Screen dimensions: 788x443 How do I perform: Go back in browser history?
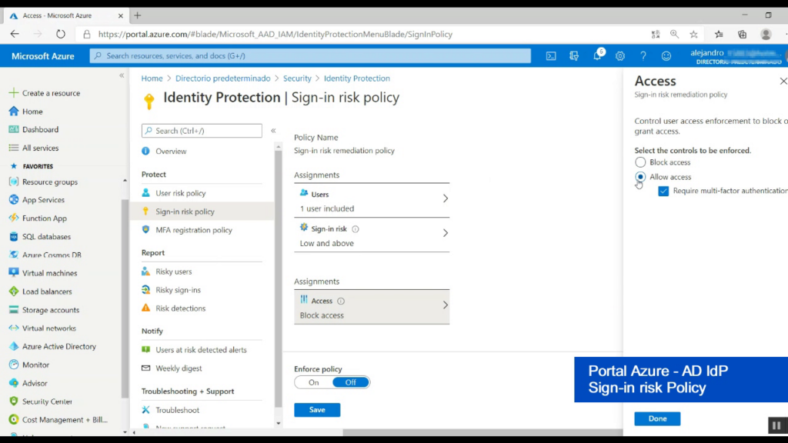[x=15, y=34]
